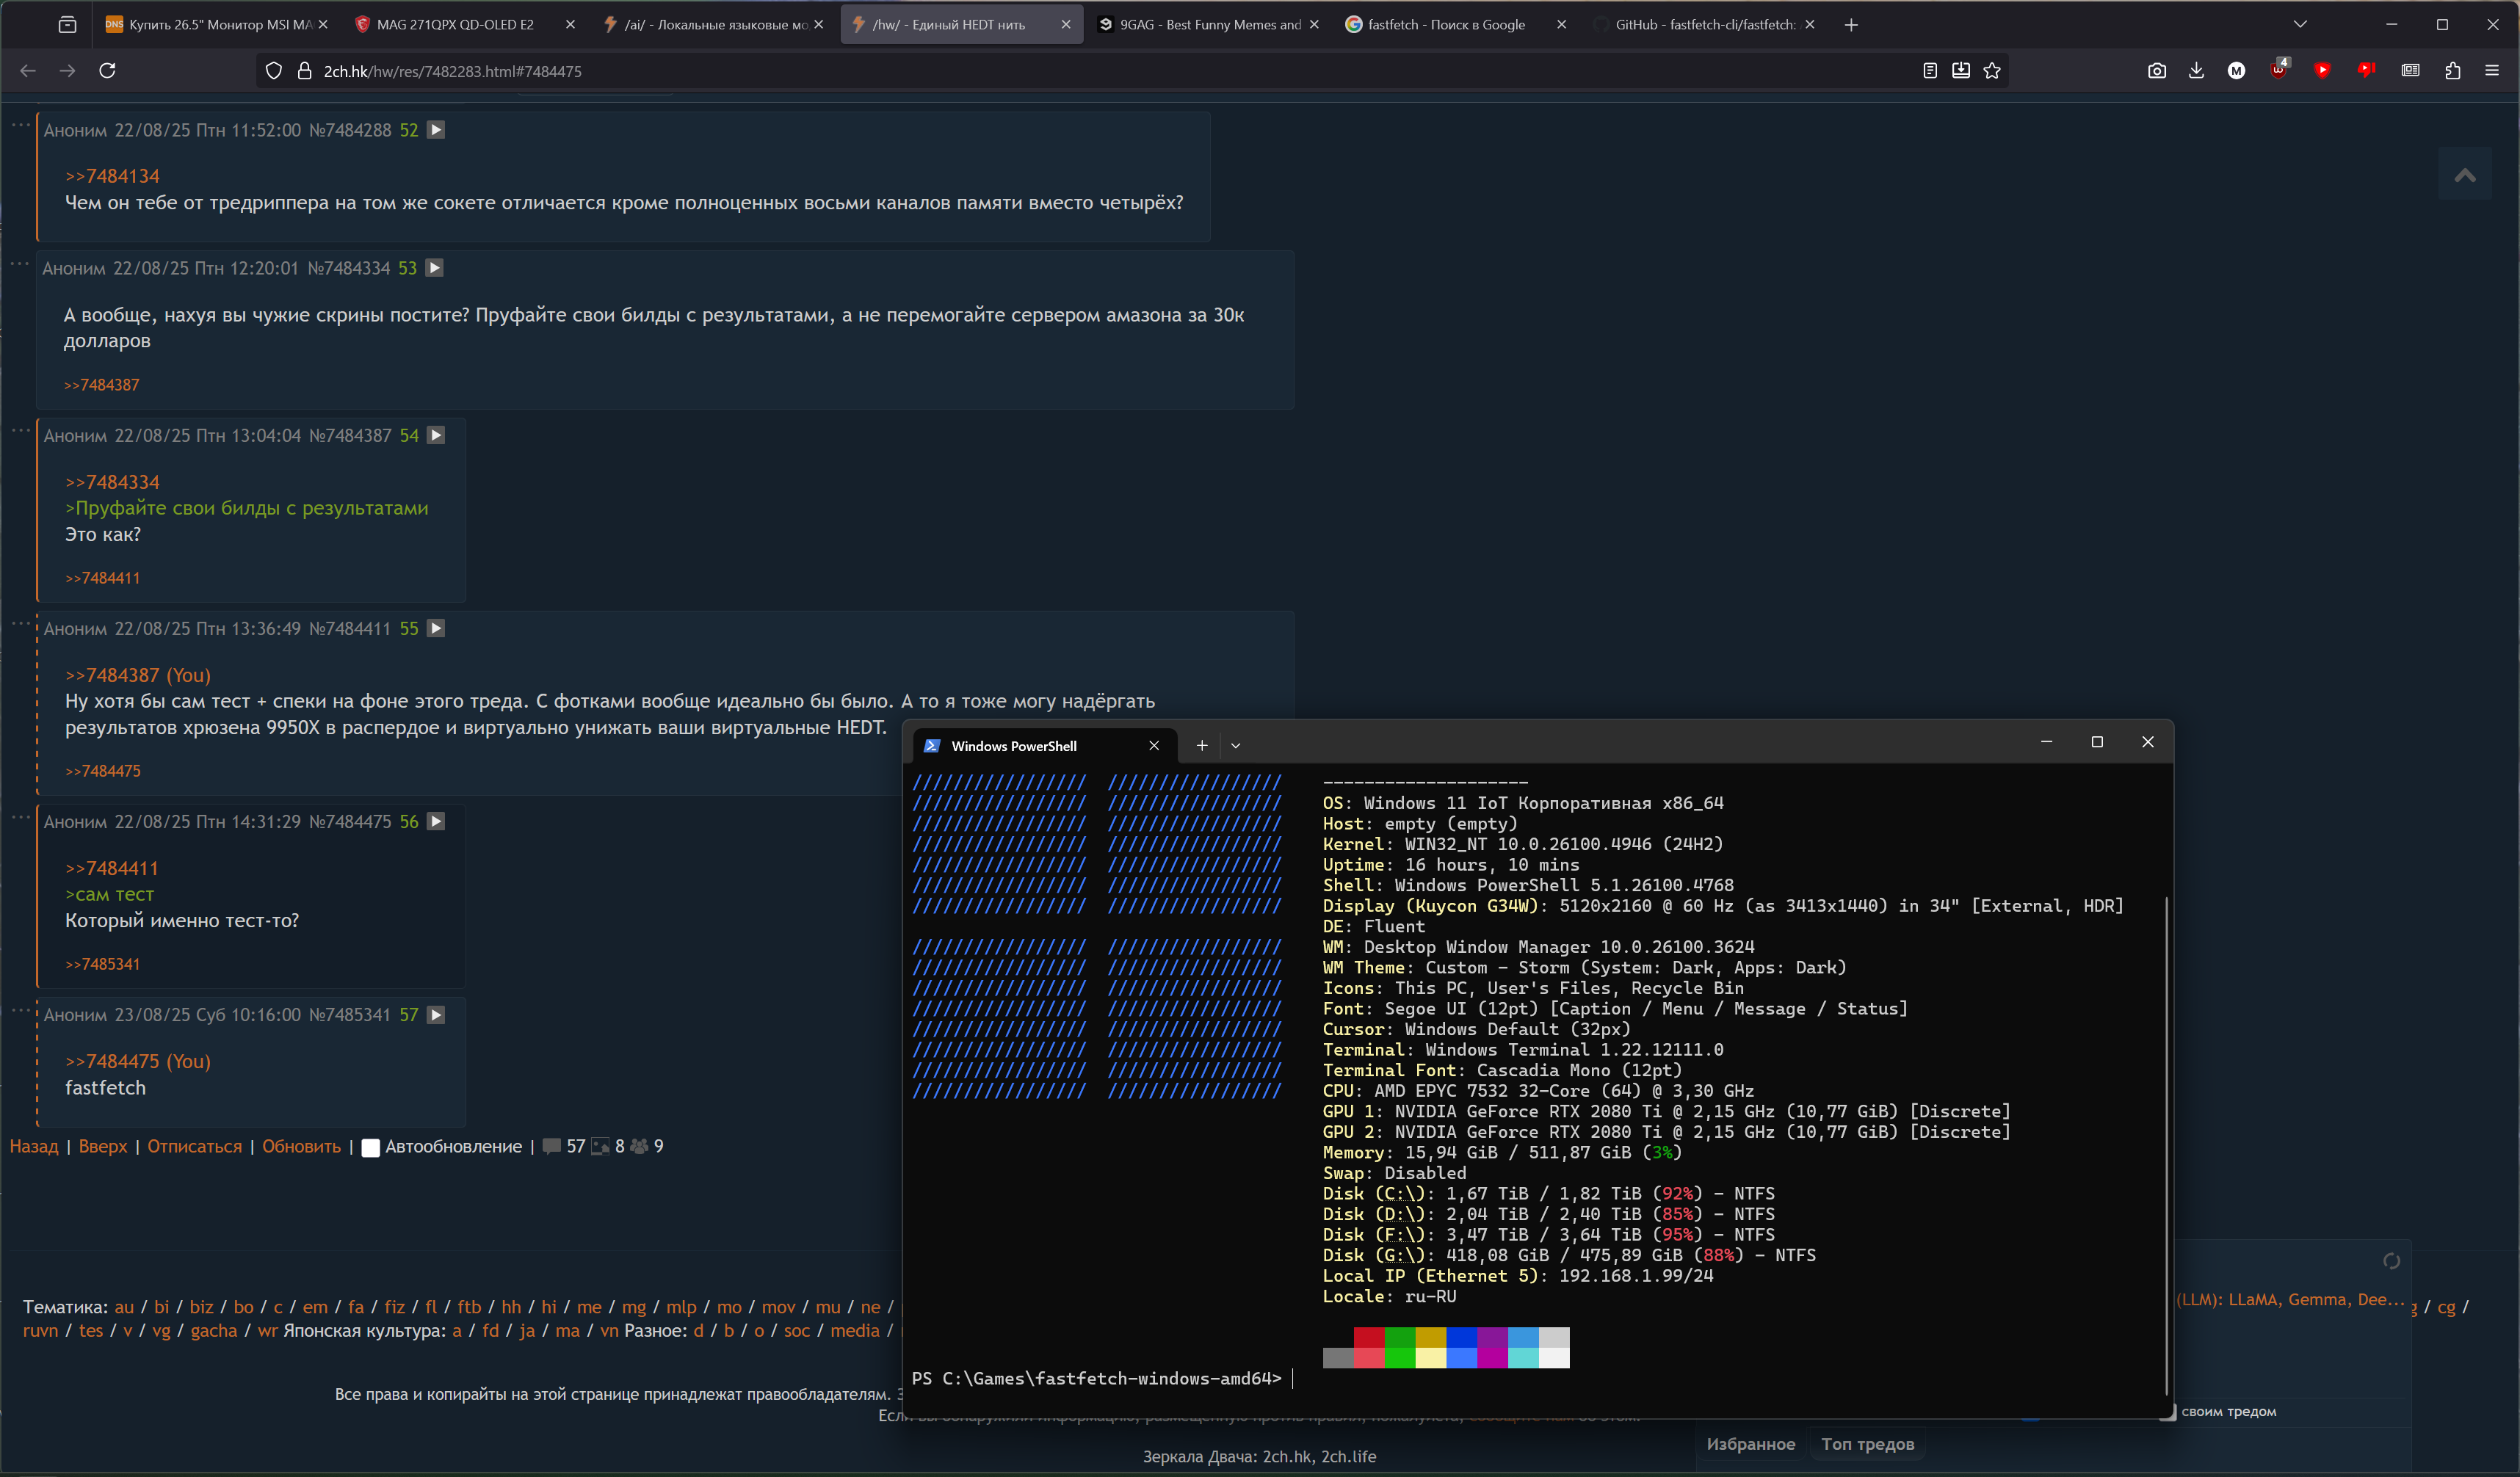
Task: Bookmark this page with the star icon
Action: [x=1991, y=71]
